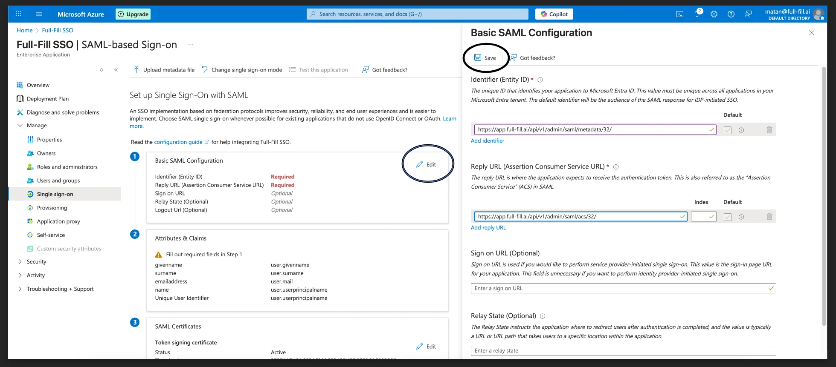The image size is (836, 367).
Task: Open the portal settings gear
Action: [x=714, y=14]
